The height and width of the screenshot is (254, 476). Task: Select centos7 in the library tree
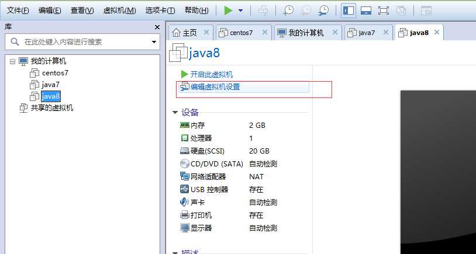tap(55, 73)
